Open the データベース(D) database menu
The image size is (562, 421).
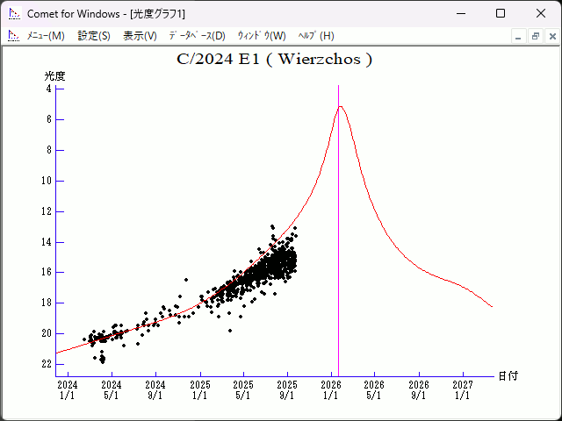[x=197, y=36]
